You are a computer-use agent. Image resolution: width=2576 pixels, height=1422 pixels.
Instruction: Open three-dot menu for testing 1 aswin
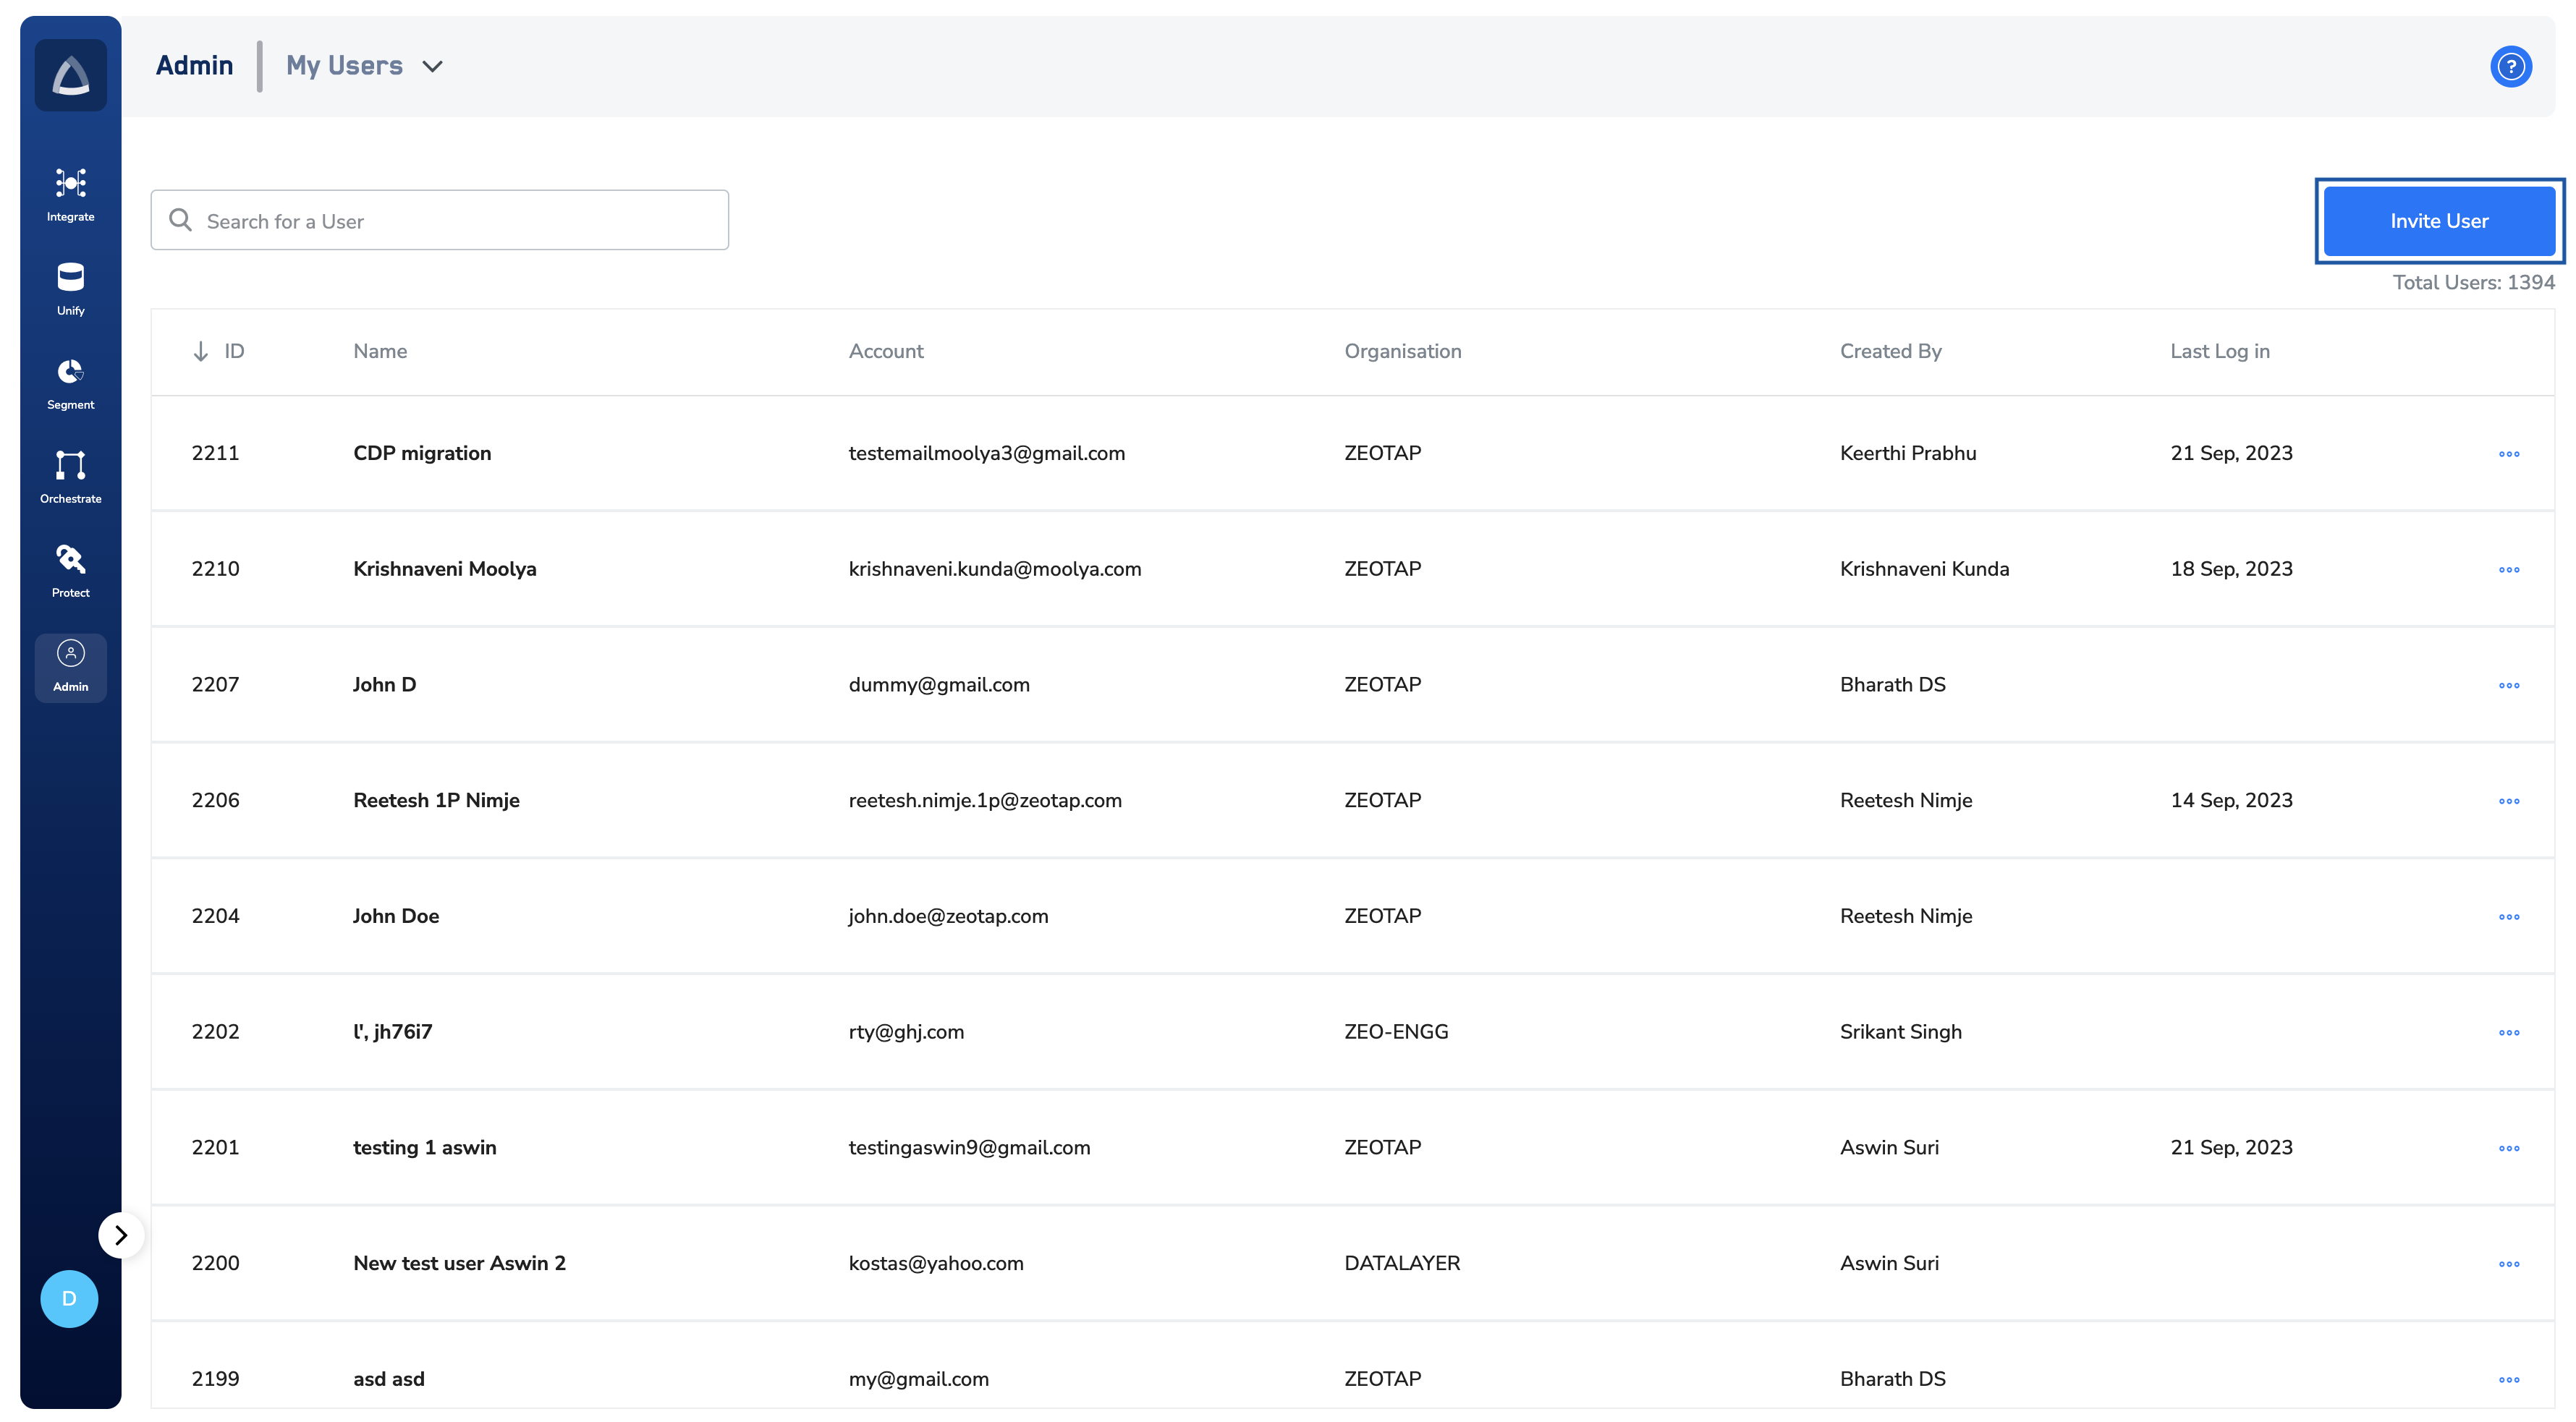coord(2508,1148)
